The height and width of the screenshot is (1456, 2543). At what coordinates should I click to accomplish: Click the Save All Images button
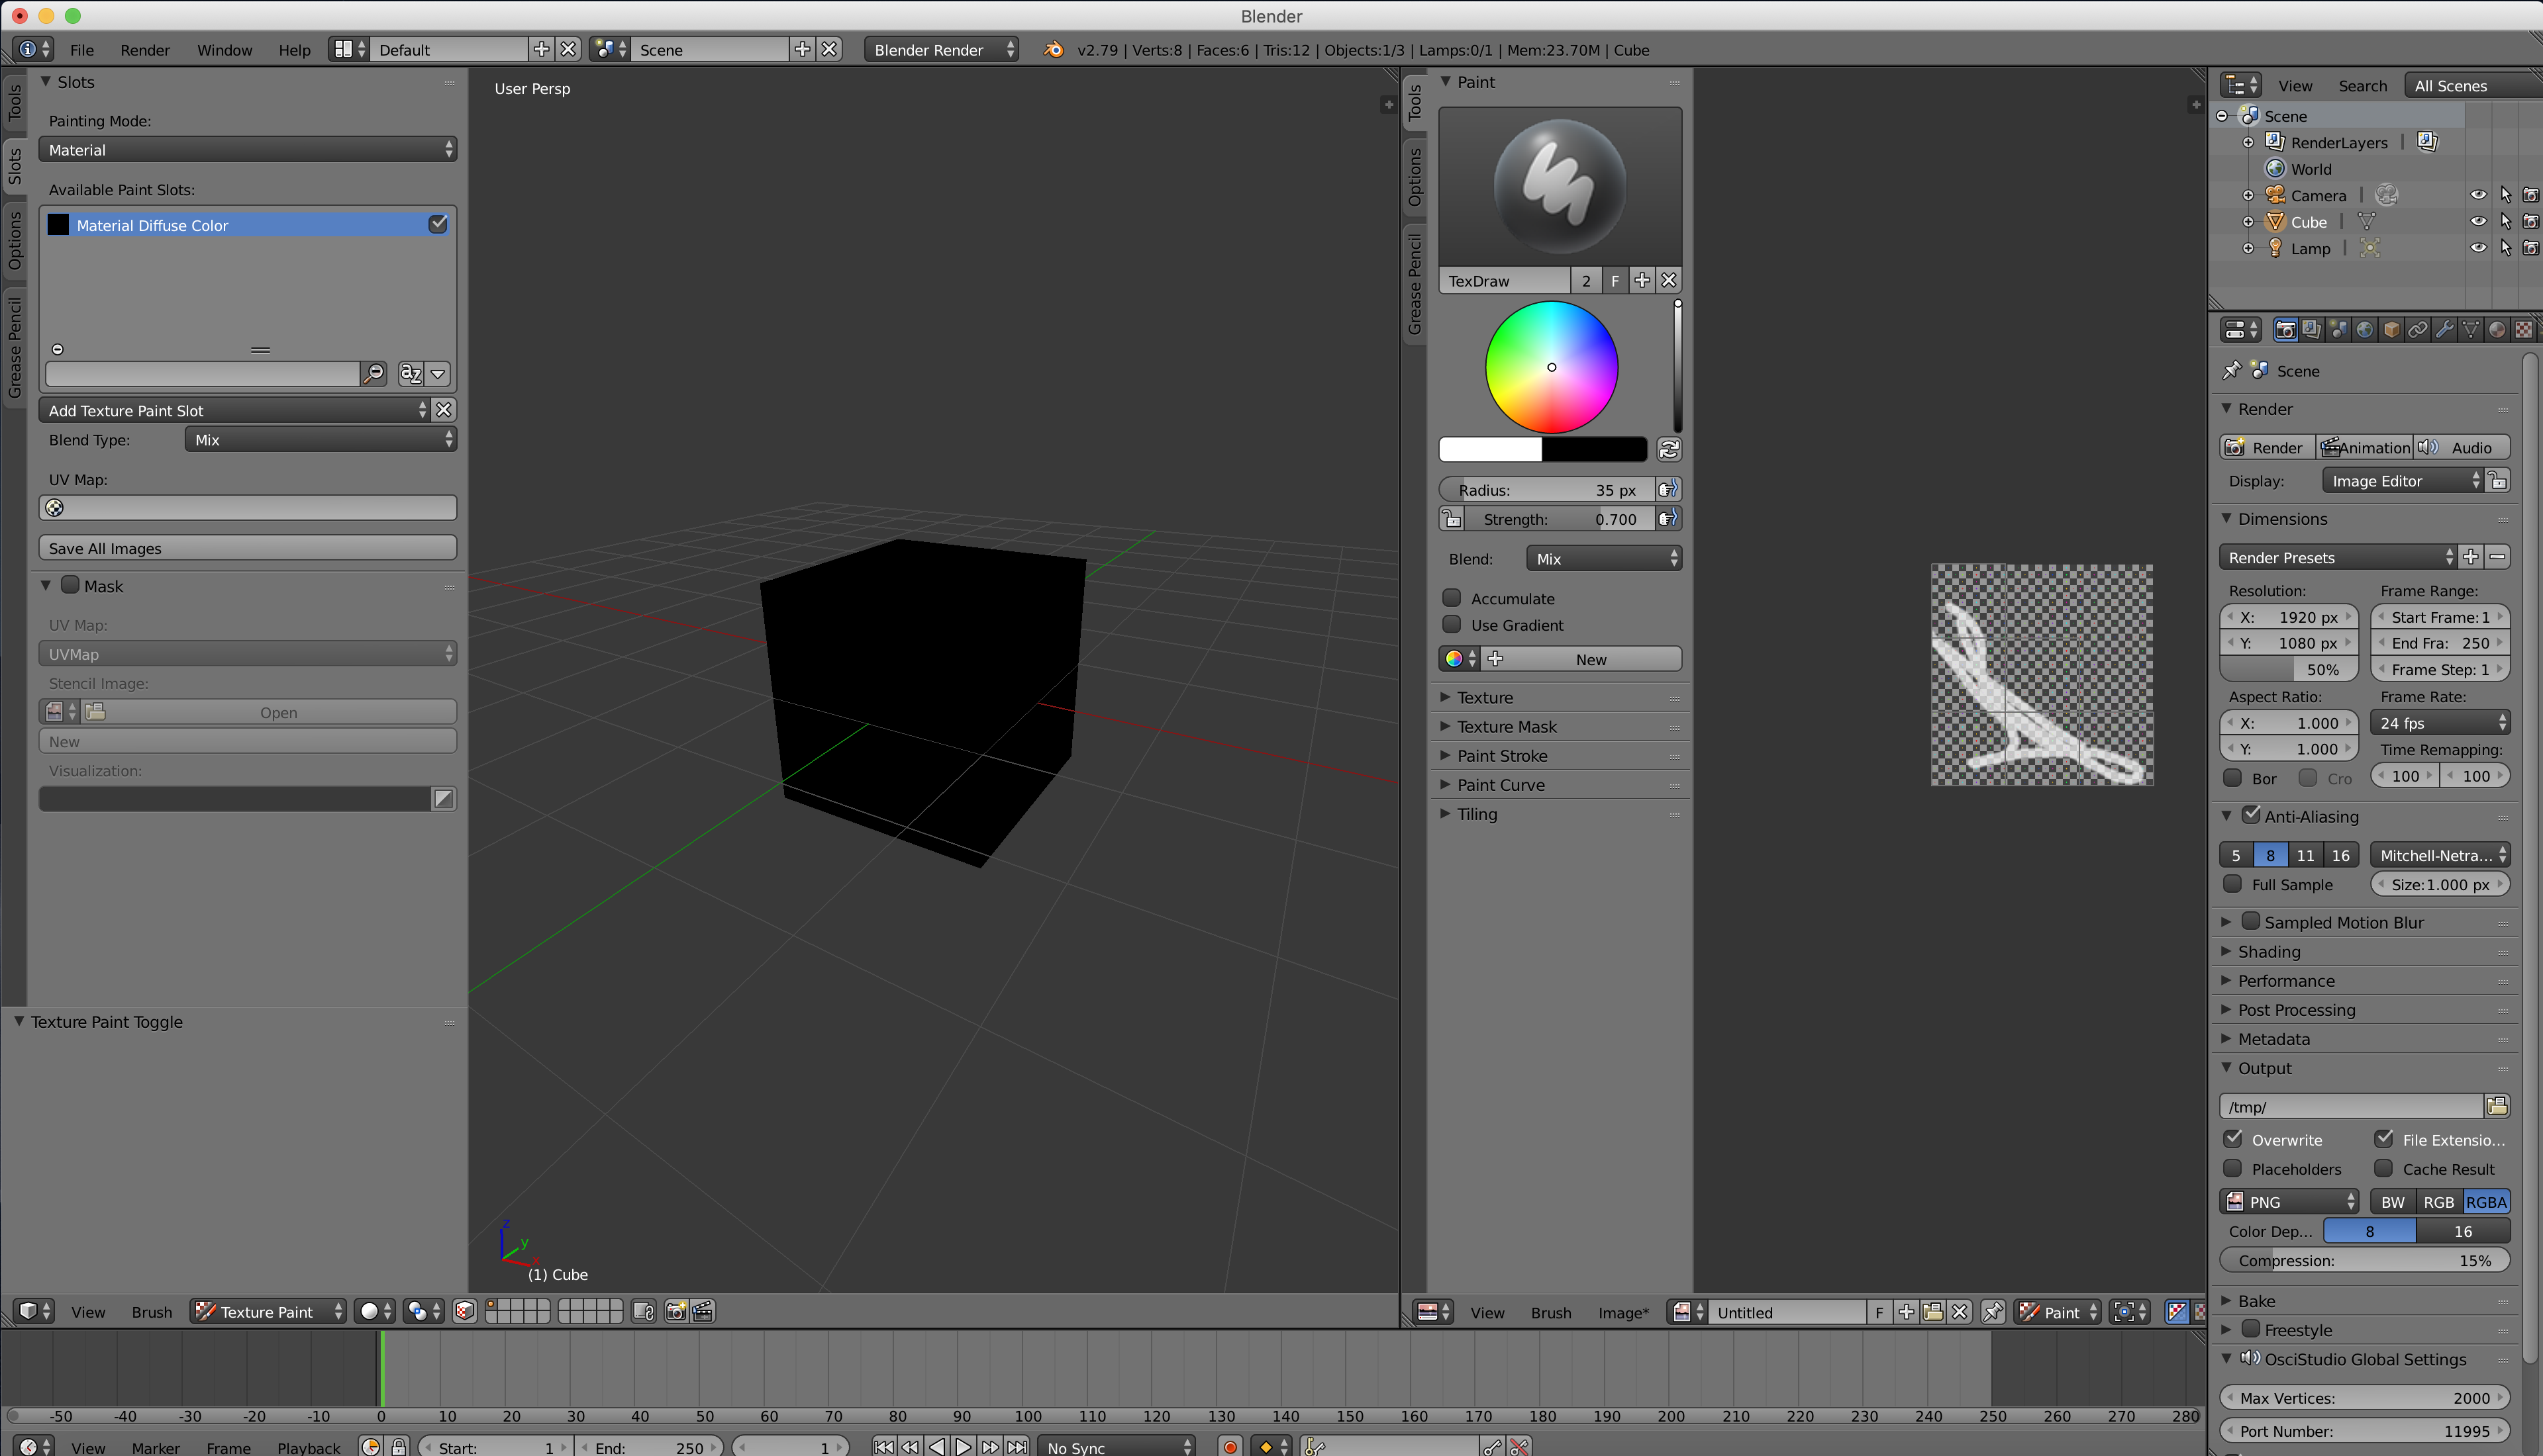coord(248,548)
